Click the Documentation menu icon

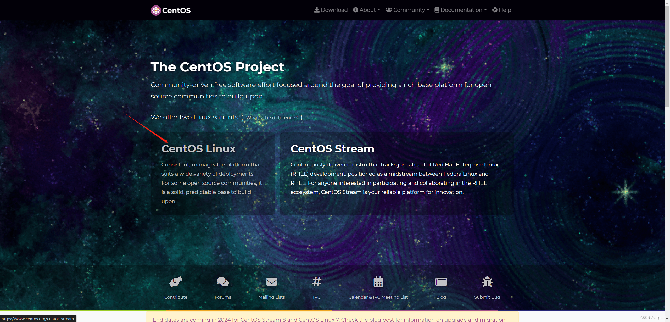437,10
